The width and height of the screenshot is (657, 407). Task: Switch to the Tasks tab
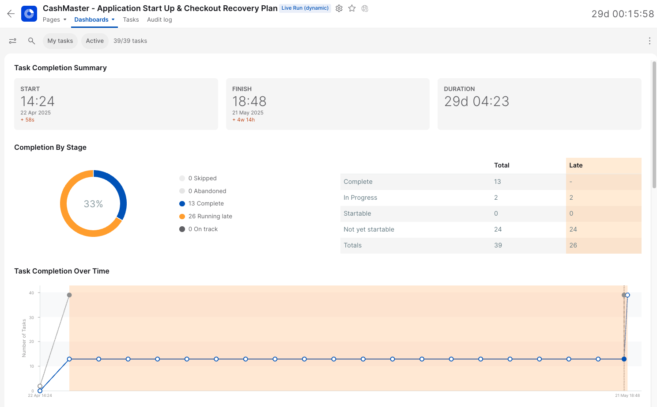[131, 19]
